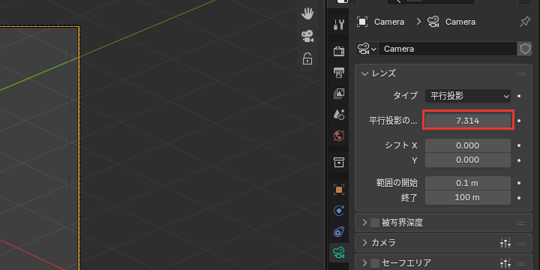This screenshot has width=540, height=270.
Task: Click the Camera name input field
Action: (447, 49)
